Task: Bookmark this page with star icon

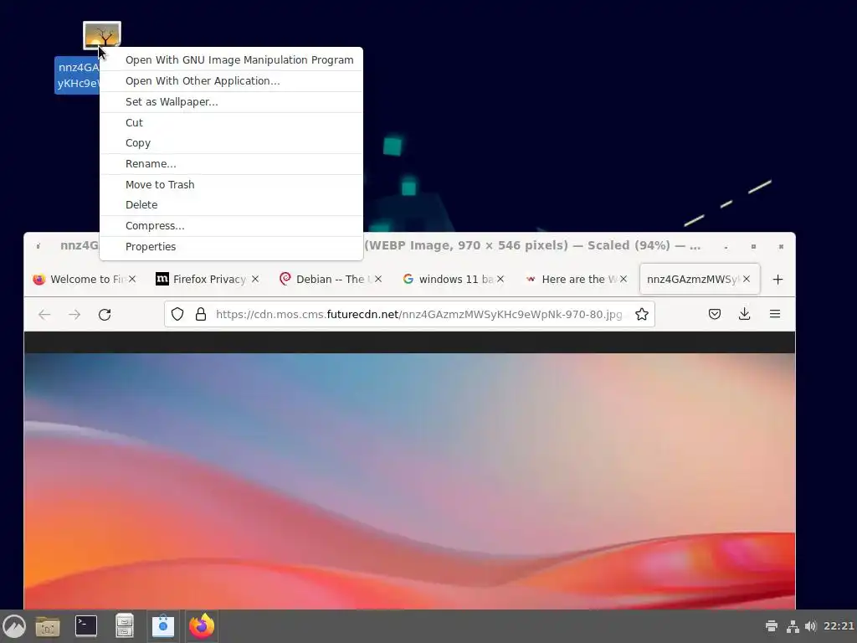Action: click(x=642, y=315)
